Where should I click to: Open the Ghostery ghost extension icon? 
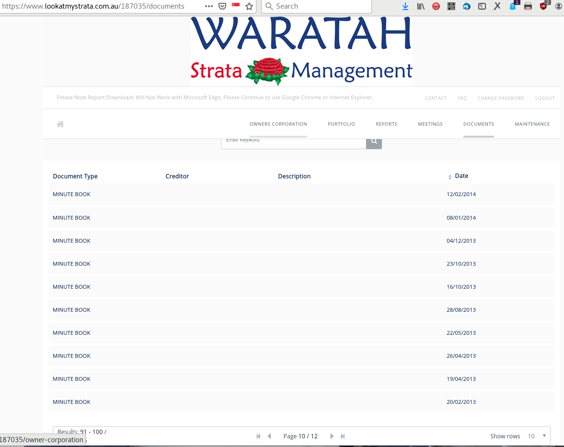point(513,6)
